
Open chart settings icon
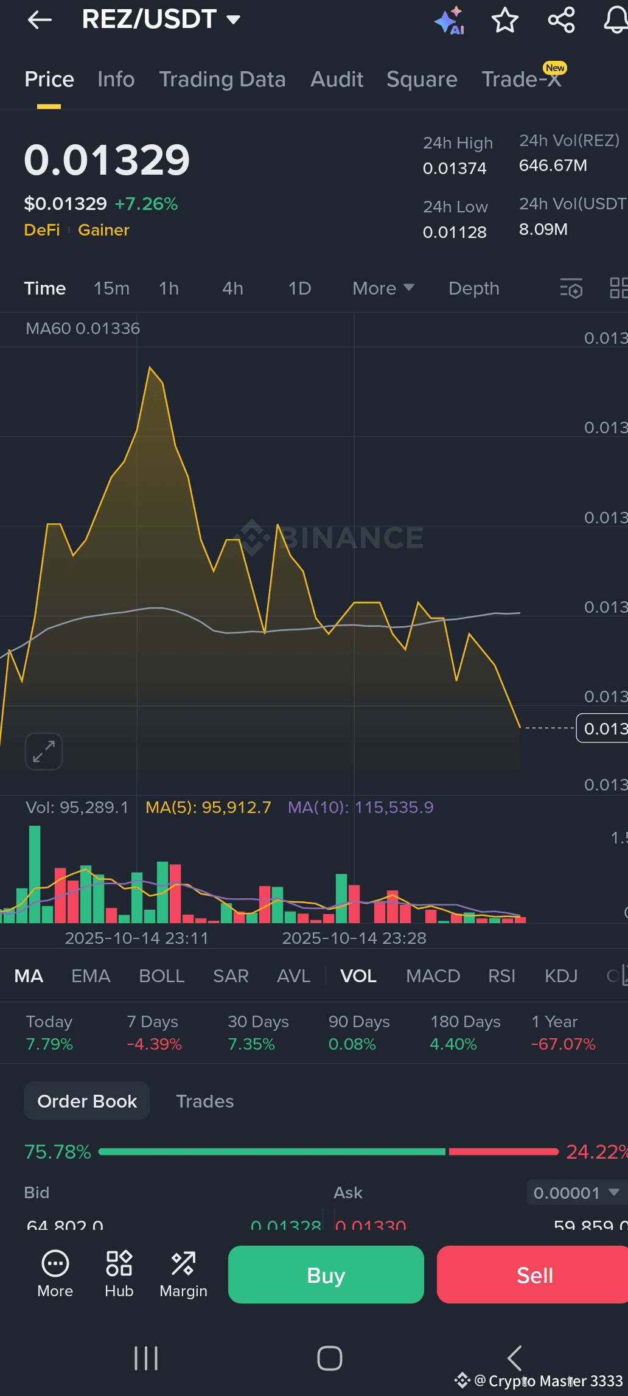571,288
